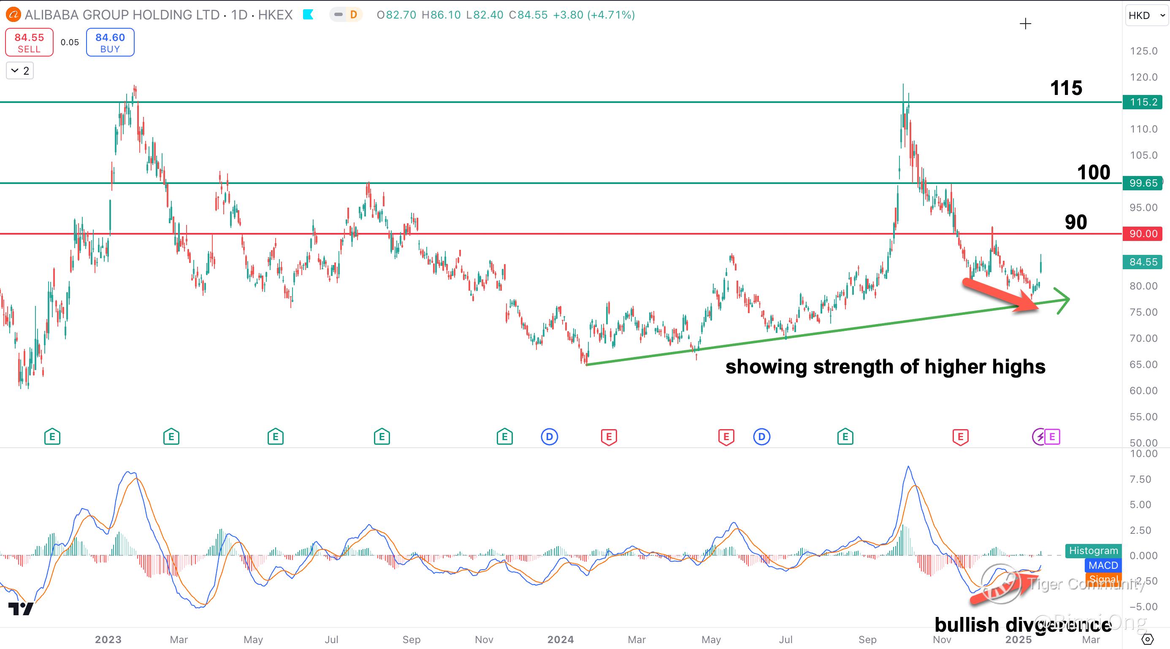The width and height of the screenshot is (1170, 649).
Task: Click the current price 84.55 scale label
Action: (1143, 262)
